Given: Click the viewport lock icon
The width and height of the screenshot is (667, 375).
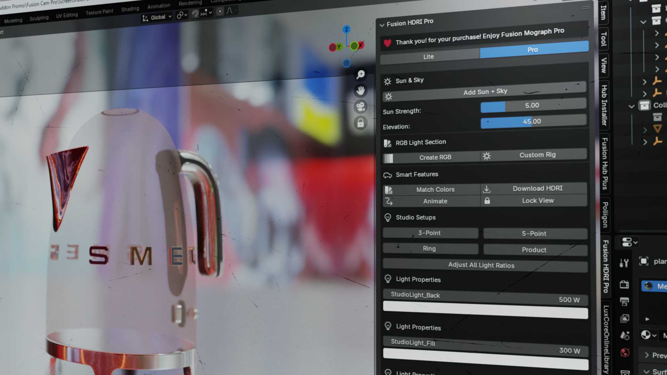Looking at the screenshot, I should coord(361,123).
